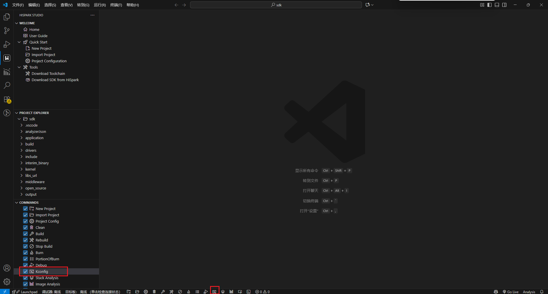This screenshot has height=294, width=548.
Task: Click the Accounts icon in activity bar
Action: tap(7, 268)
